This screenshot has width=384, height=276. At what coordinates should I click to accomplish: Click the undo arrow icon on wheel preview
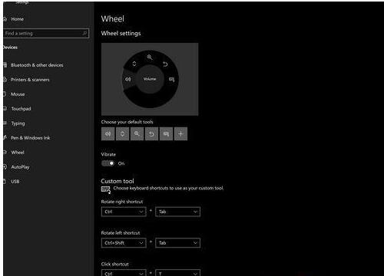[x=165, y=64]
